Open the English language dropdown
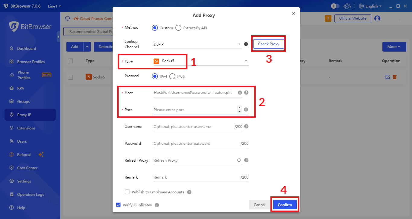The height and width of the screenshot is (219, 412). click(370, 6)
